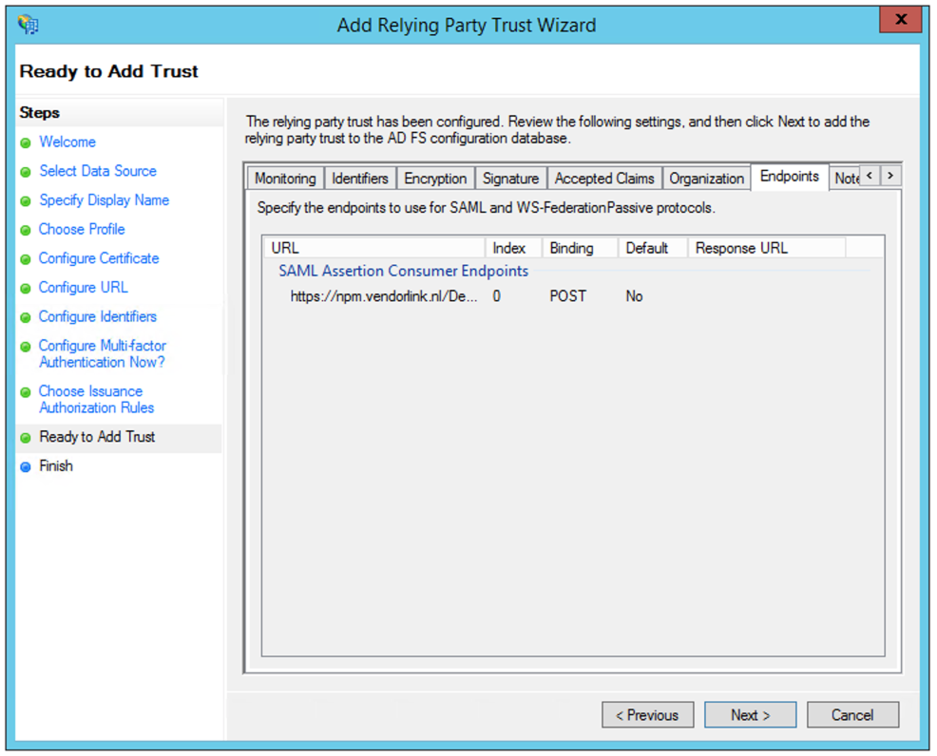937x756 pixels.
Task: Click the green bullet beside Welcome step
Action: point(26,143)
